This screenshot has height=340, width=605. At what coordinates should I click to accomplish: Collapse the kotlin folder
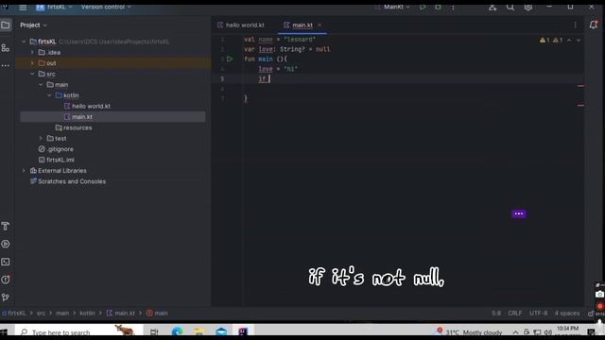coord(49,95)
